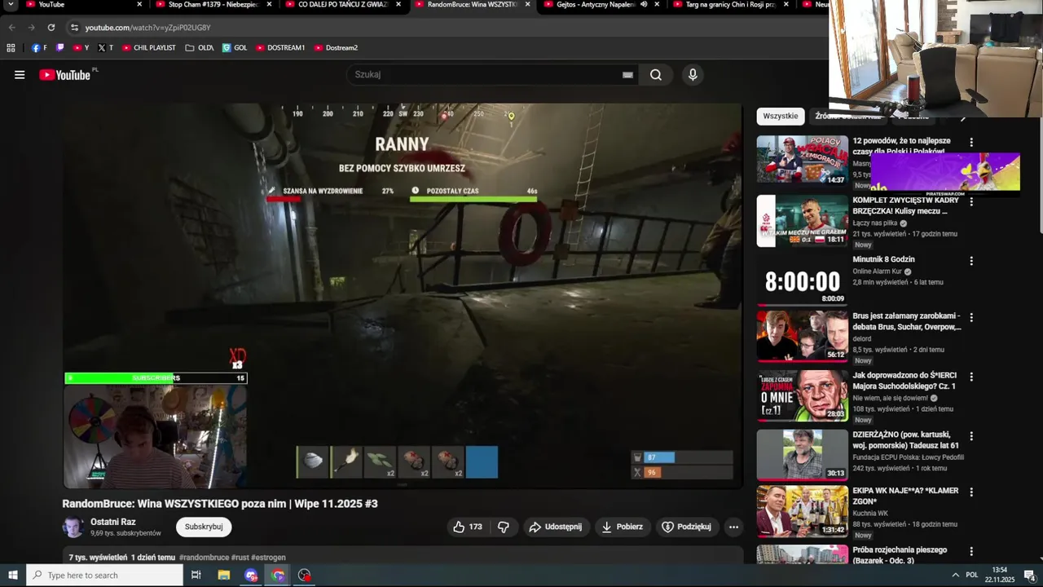Open the OLD bookmarks folder
Viewport: 1043px width, 587px height.
coord(199,47)
